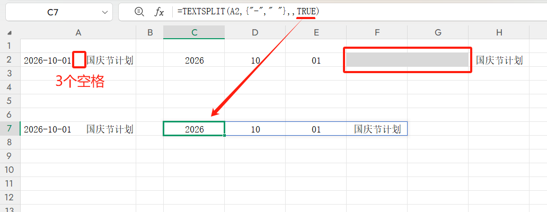Select row 3 header
This screenshot has height=212, width=547.
coord(10,73)
